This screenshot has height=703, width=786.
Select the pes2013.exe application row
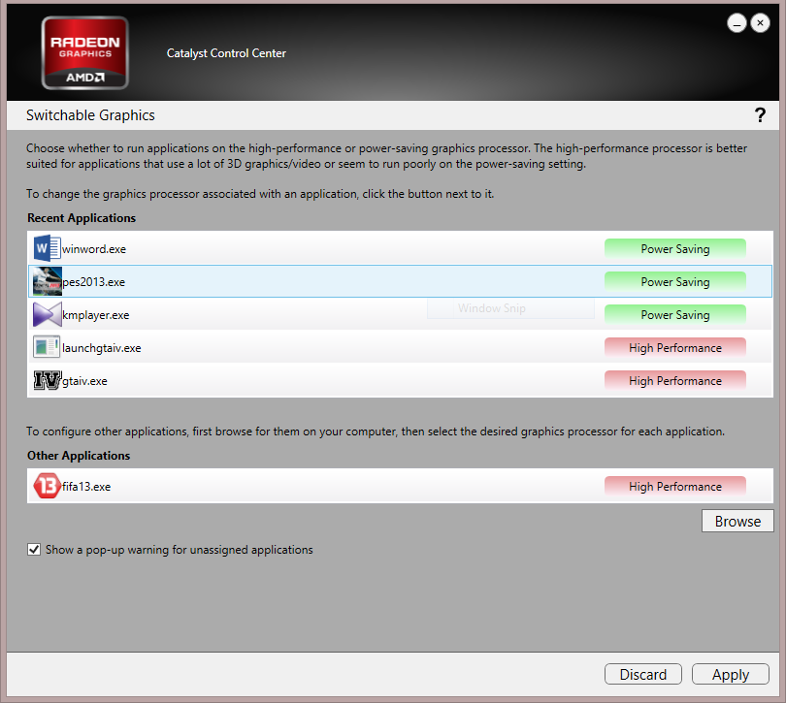pos(291,282)
